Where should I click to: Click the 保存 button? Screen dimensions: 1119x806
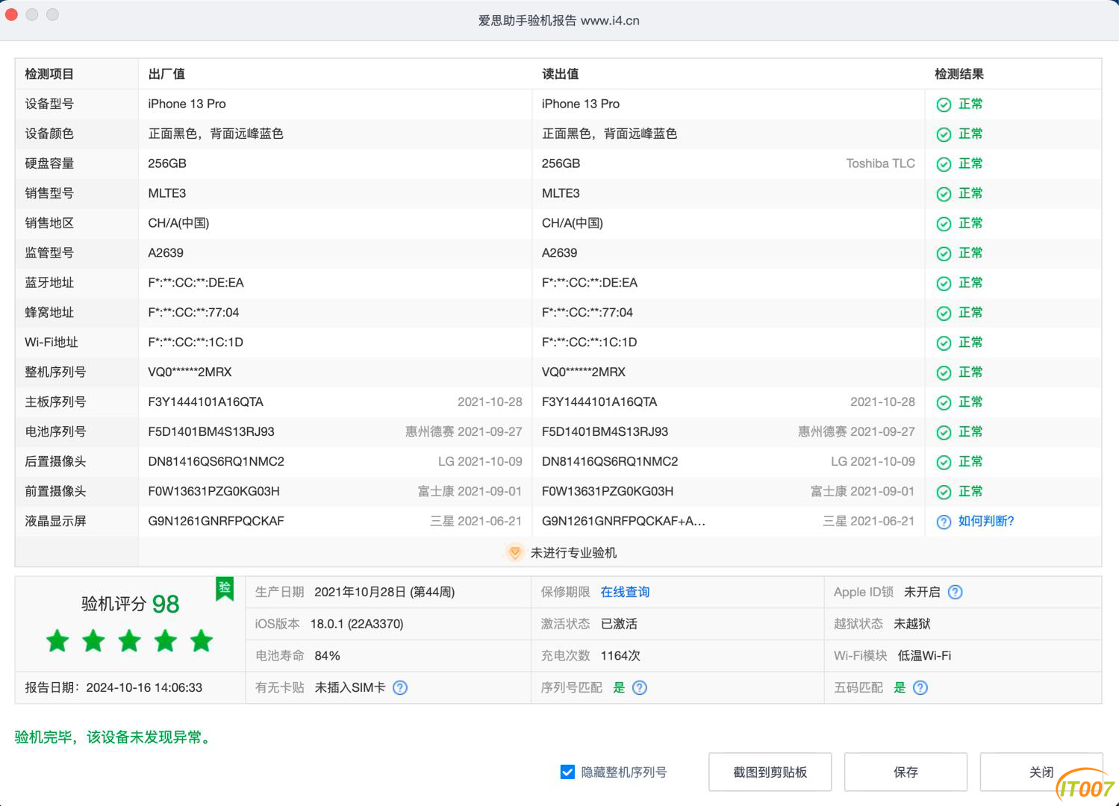pyautogui.click(x=906, y=772)
